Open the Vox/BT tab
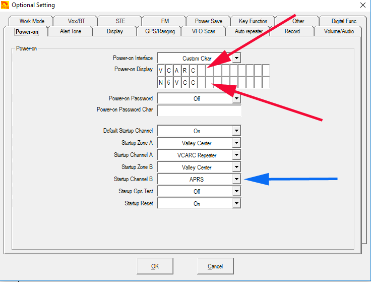Viewport: 371px width, 282px height. [77, 21]
